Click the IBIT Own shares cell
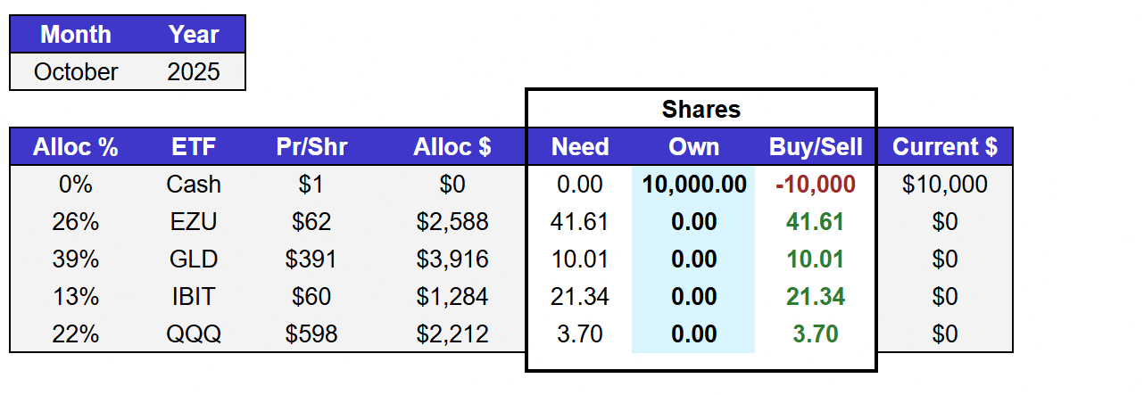This screenshot has width=1144, height=395. pyautogui.click(x=693, y=297)
